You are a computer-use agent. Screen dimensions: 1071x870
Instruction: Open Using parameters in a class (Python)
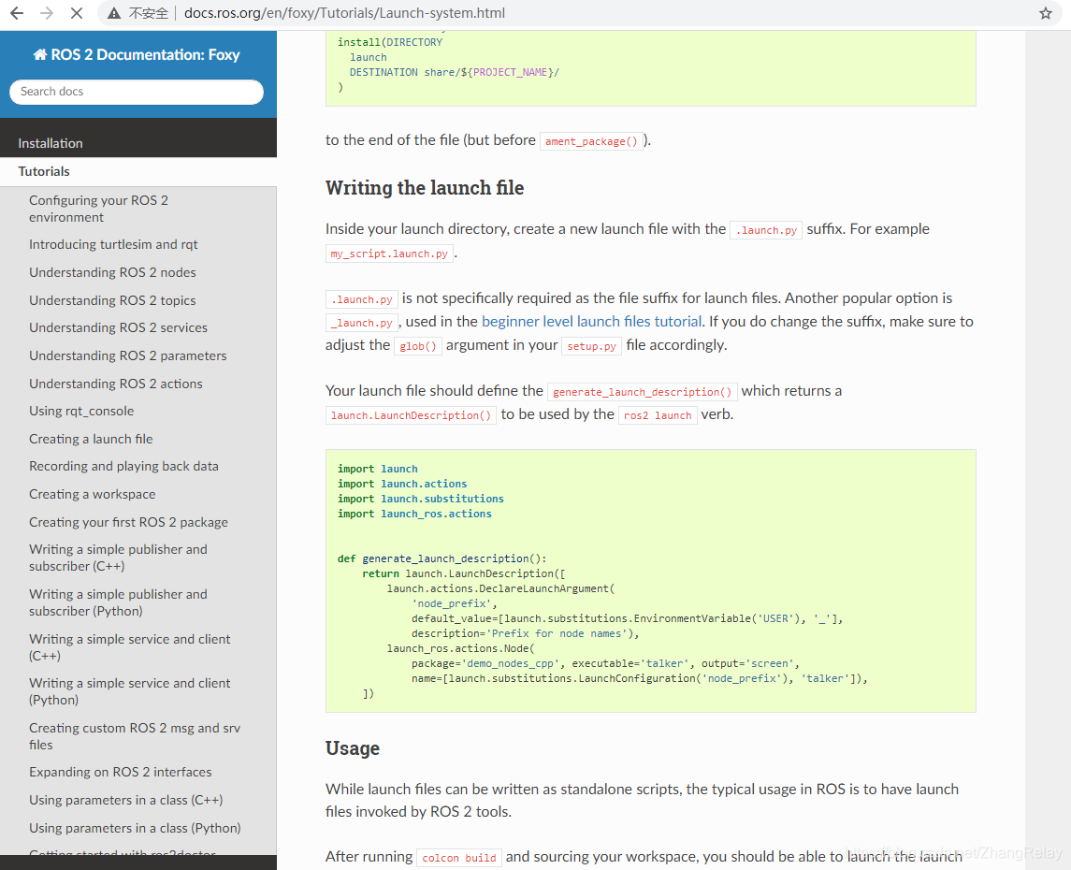click(135, 828)
